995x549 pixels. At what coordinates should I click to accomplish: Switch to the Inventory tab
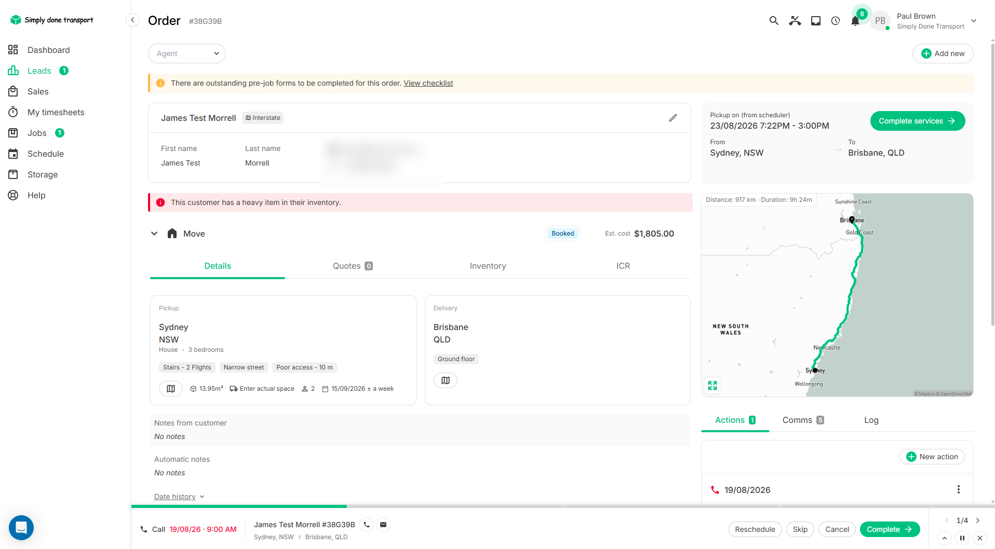[488, 266]
